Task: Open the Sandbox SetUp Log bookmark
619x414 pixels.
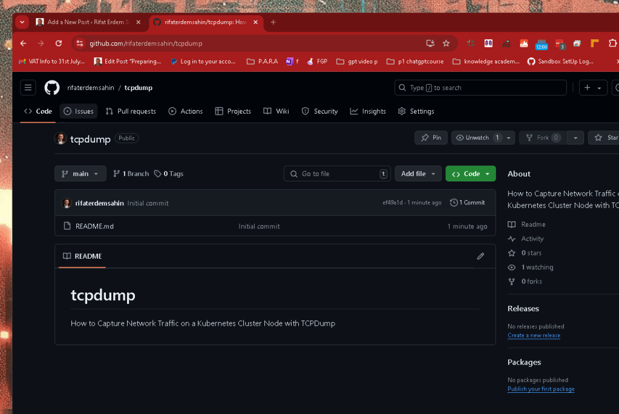Action: click(x=560, y=62)
